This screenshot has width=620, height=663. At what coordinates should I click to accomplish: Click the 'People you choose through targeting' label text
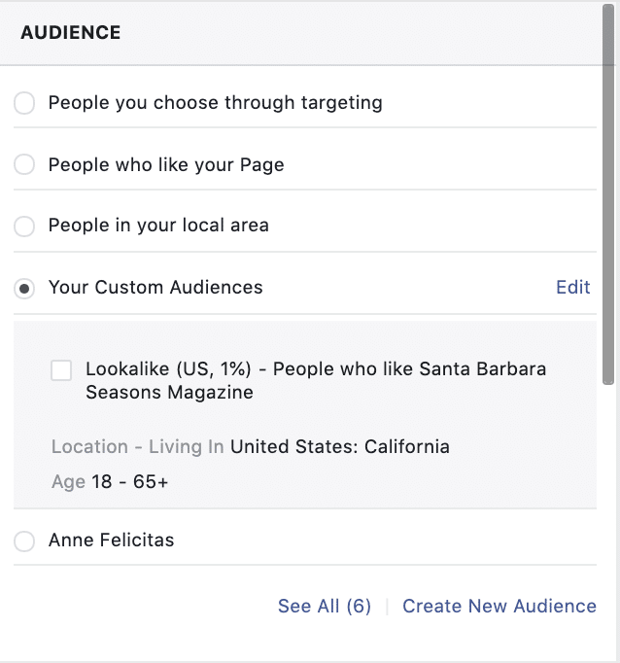tap(215, 102)
